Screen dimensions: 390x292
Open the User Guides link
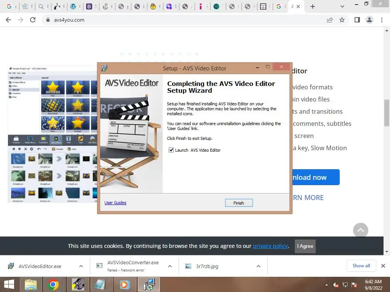115,203
